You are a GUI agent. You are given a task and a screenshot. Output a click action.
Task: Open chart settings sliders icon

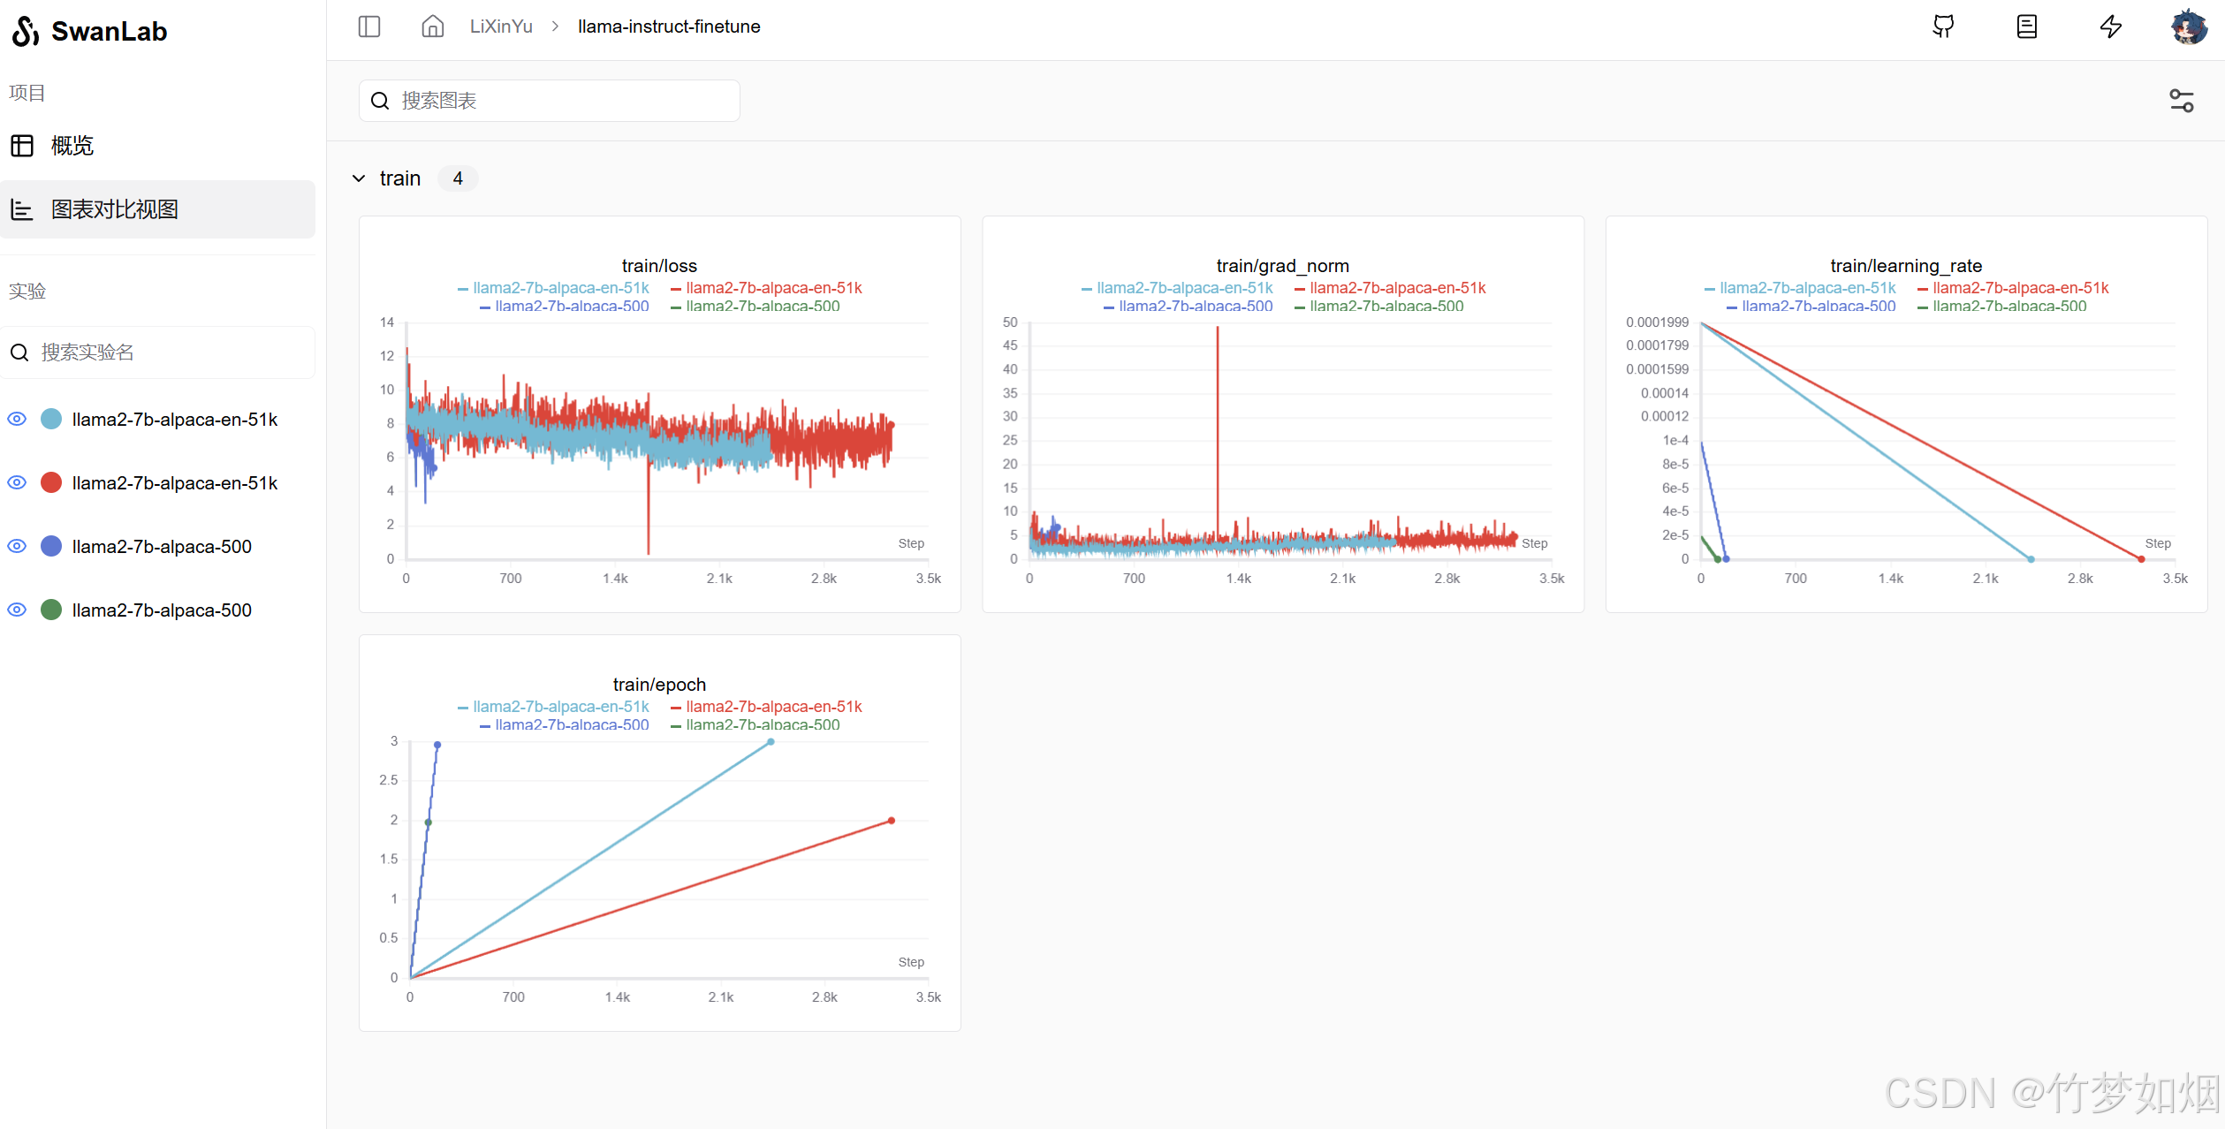coord(2182,101)
